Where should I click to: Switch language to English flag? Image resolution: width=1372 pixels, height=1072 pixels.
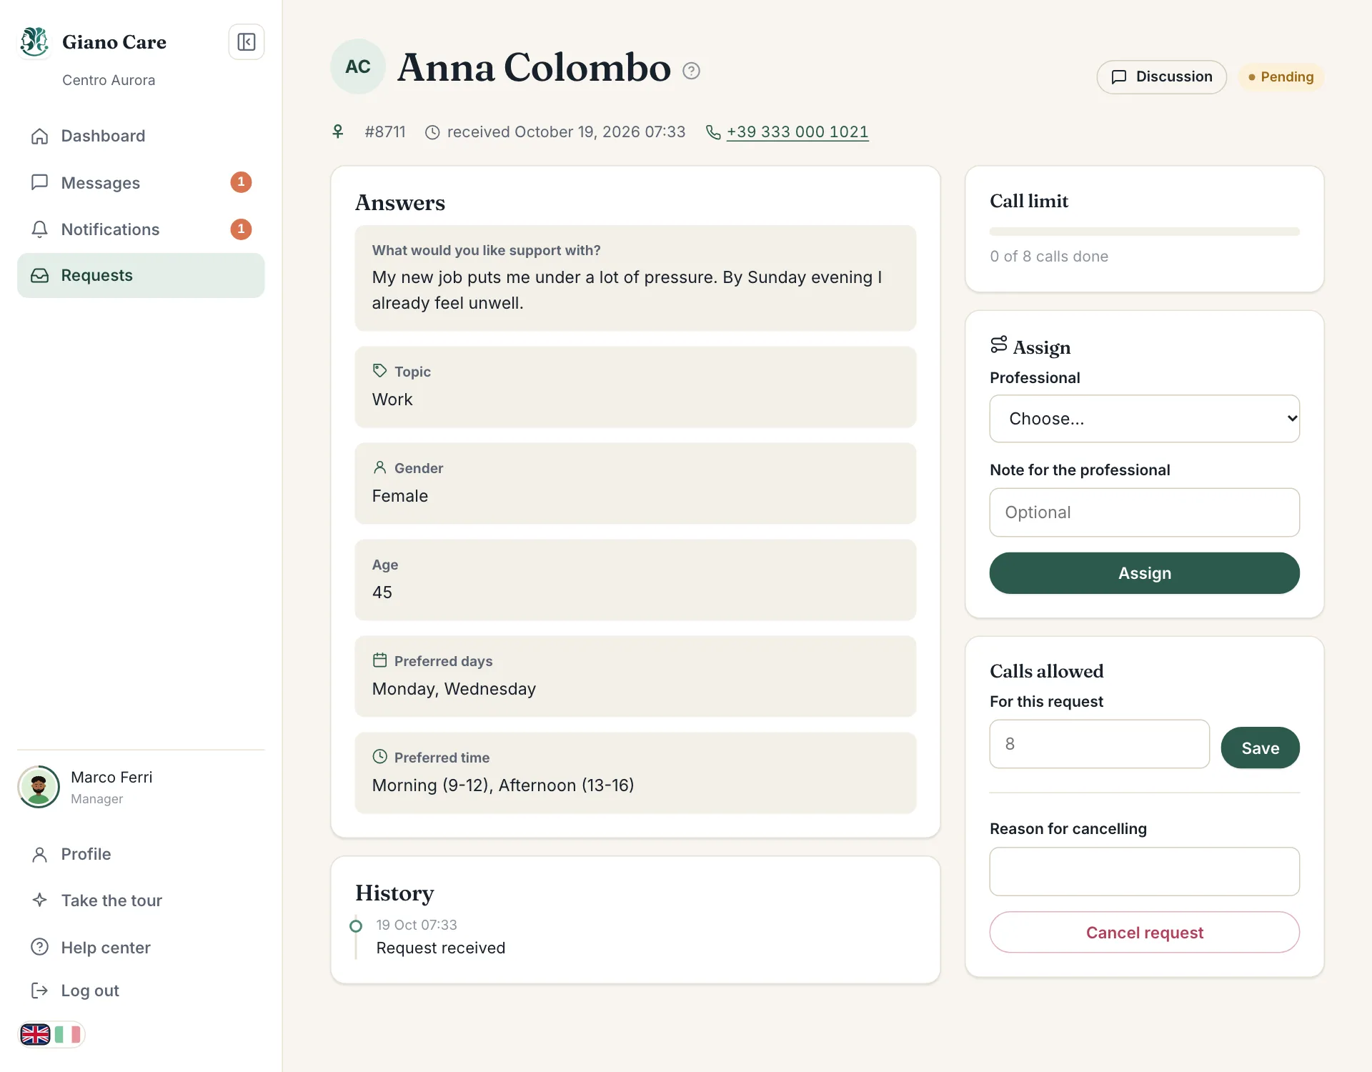coord(35,1034)
